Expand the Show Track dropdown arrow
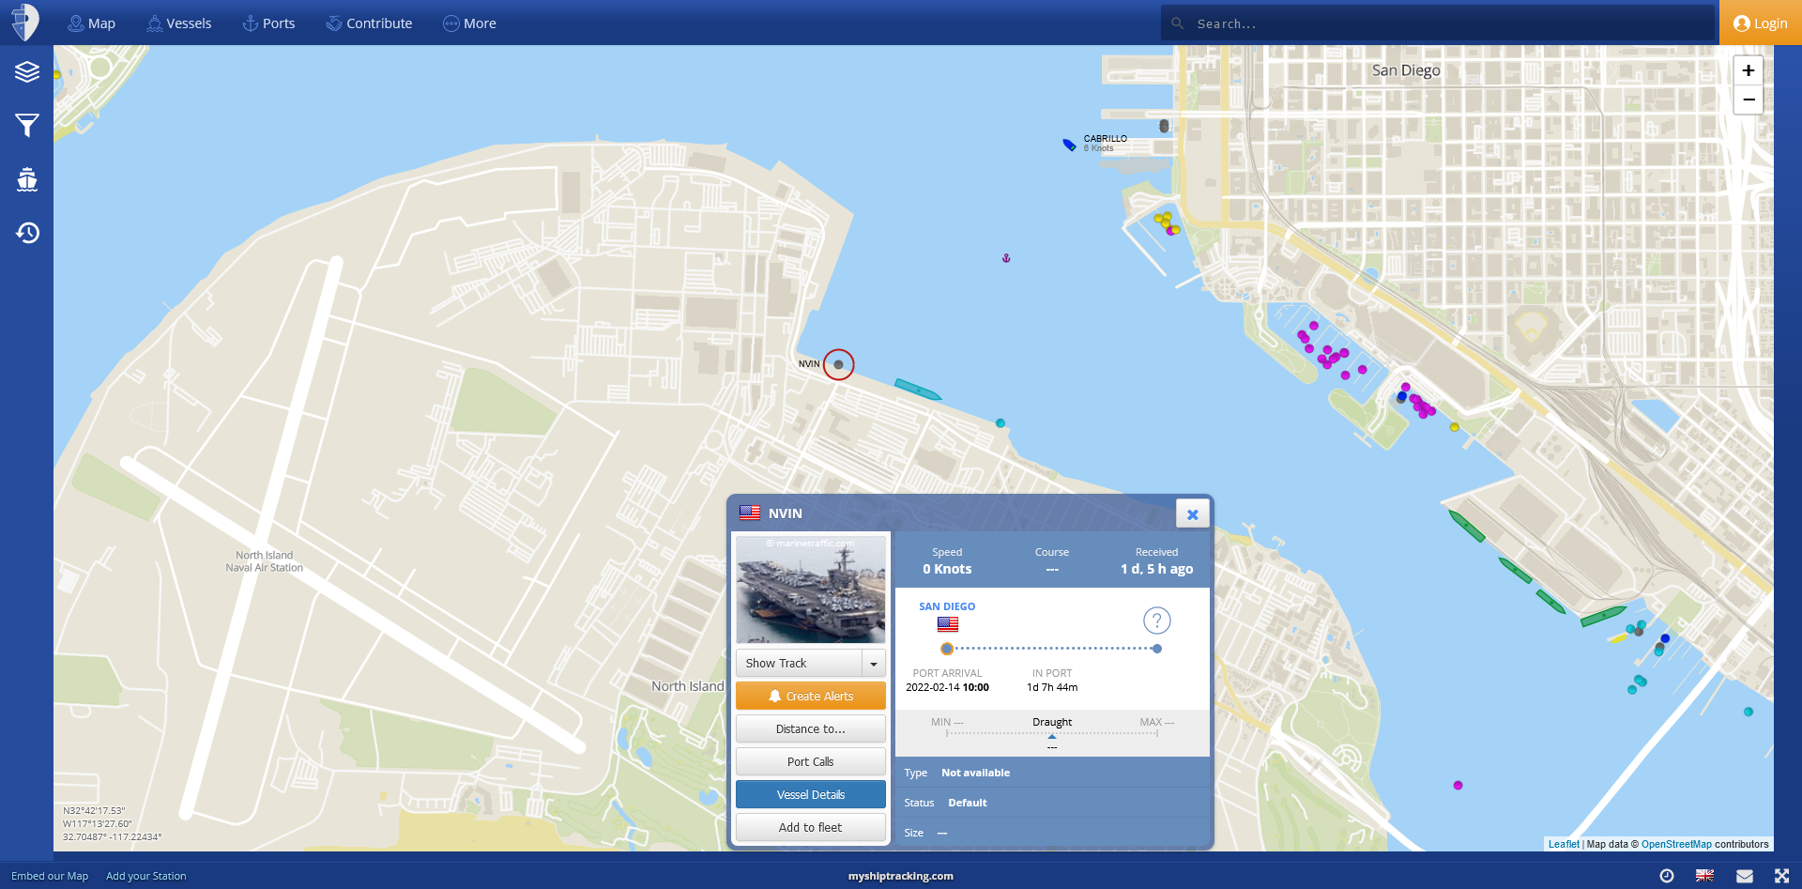The height and width of the screenshot is (889, 1802). (x=874, y=663)
